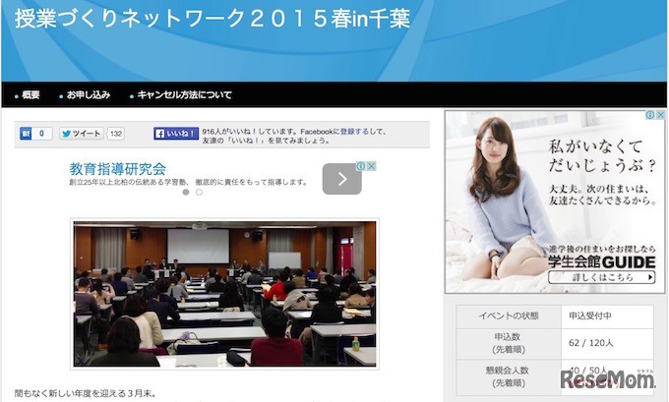Click the text 間もなく新しい年度を迎える３月末。
This screenshot has height=402, width=669.
[x=86, y=393]
